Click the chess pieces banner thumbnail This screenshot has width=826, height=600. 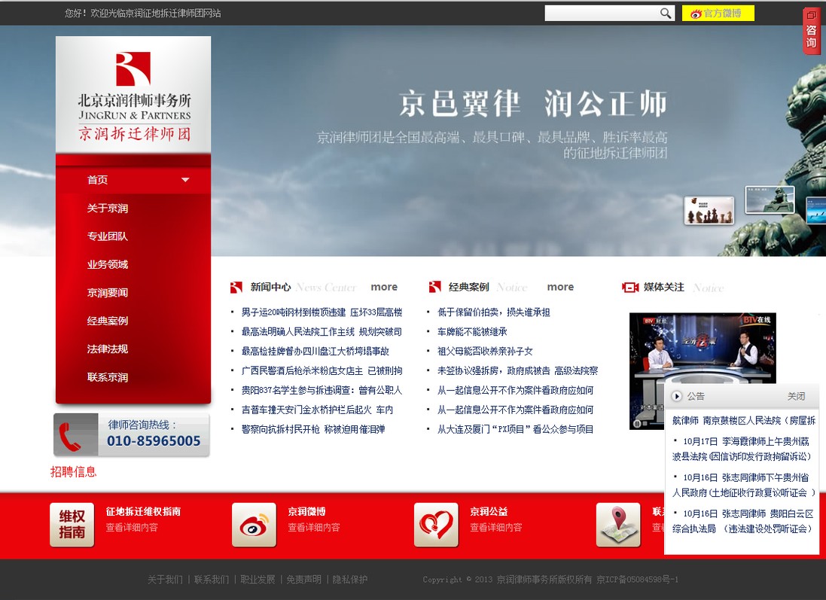(x=709, y=210)
